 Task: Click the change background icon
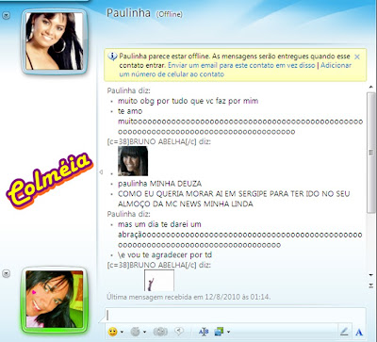219,332
